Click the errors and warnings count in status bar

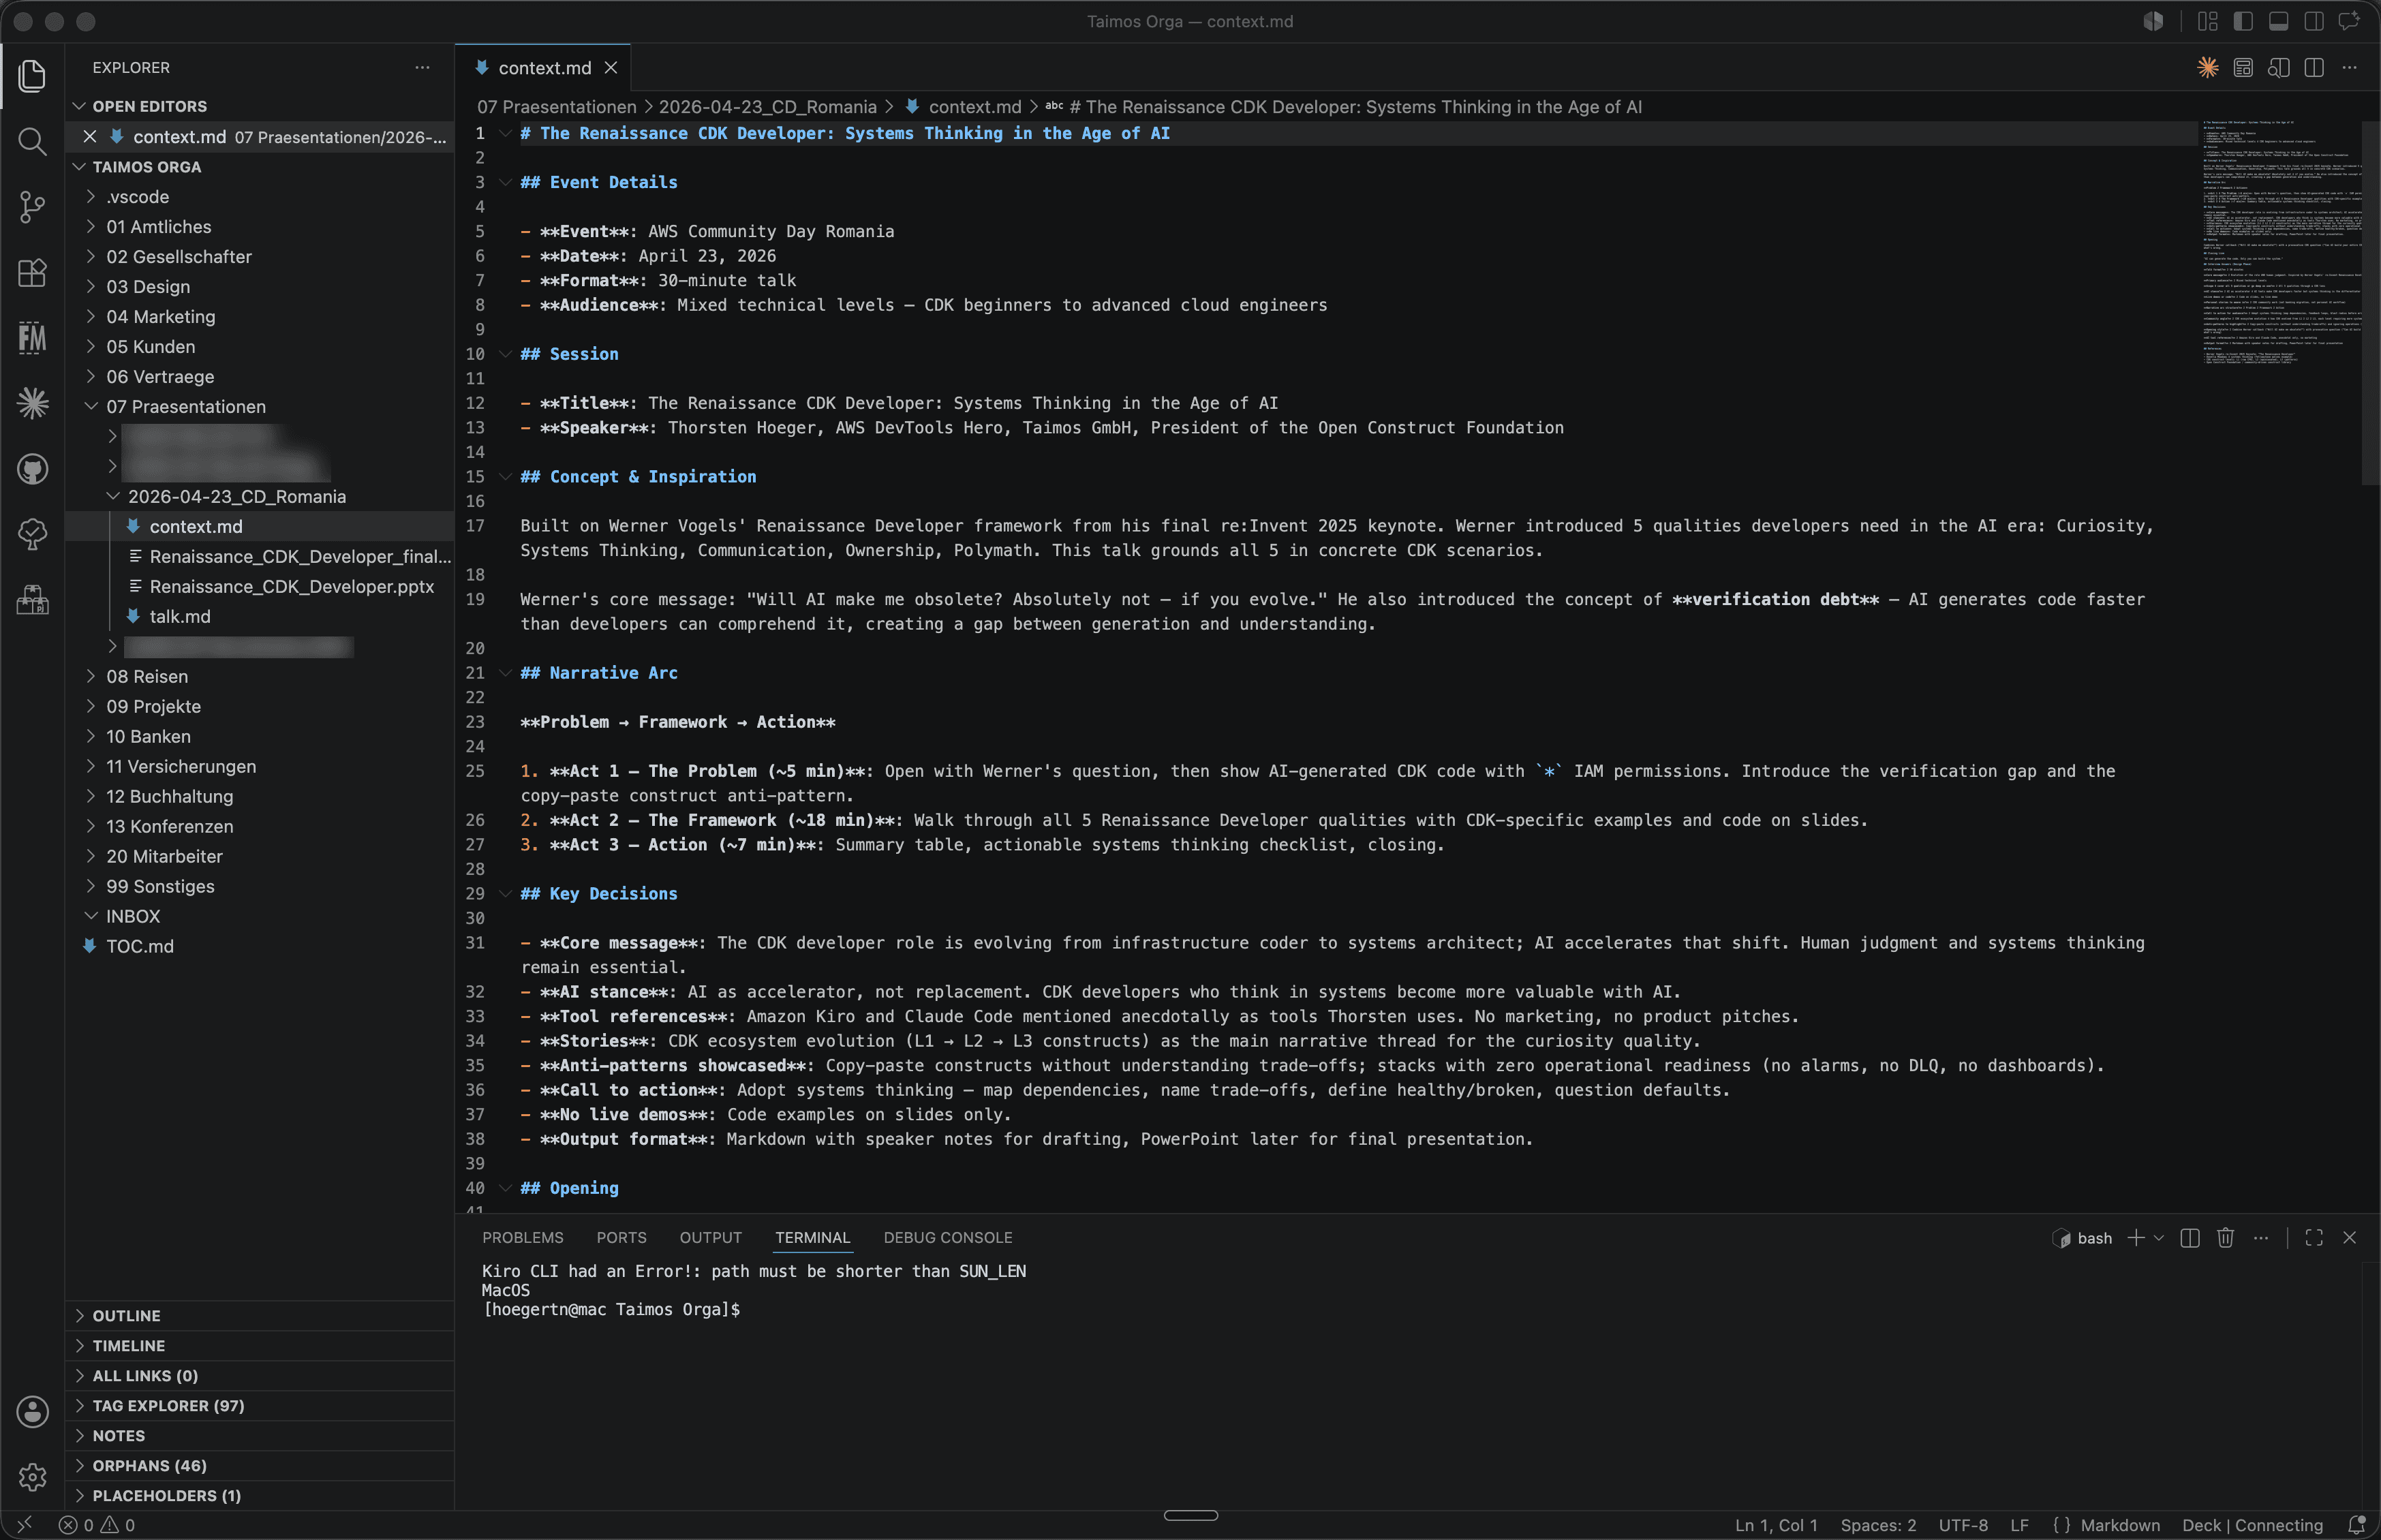pyautogui.click(x=97, y=1525)
